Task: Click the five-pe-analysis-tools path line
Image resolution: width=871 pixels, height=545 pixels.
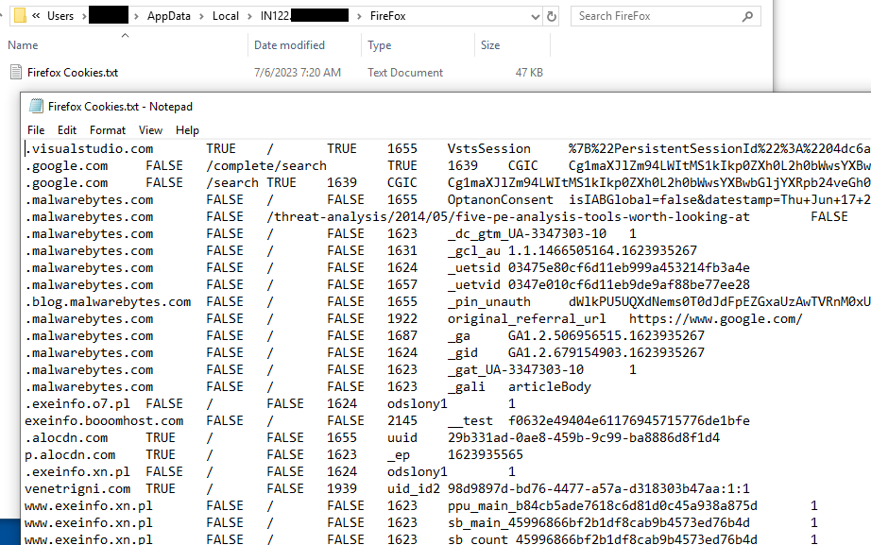Action: tap(507, 217)
